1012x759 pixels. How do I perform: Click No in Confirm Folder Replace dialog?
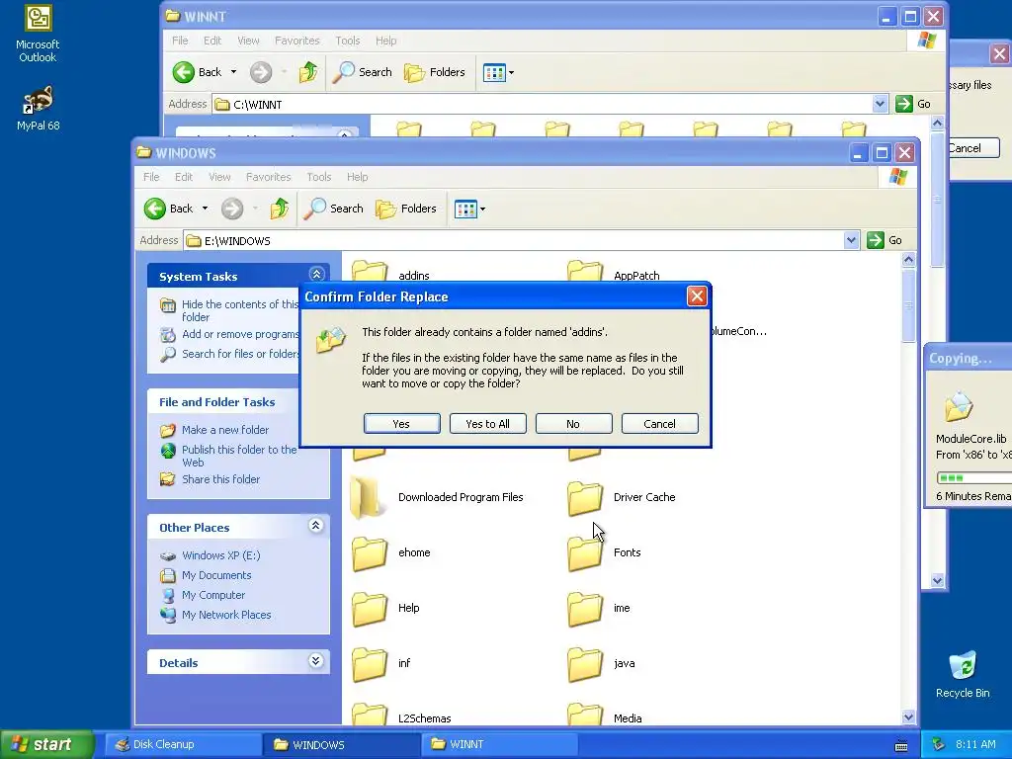pyautogui.click(x=573, y=423)
